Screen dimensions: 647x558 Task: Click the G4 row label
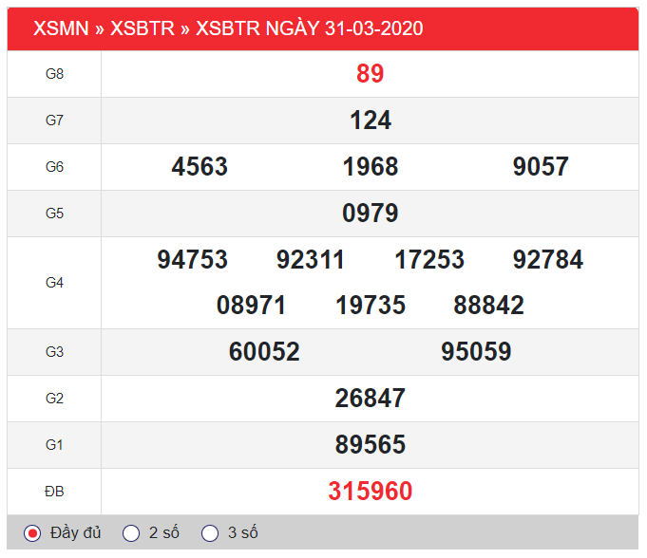54,283
